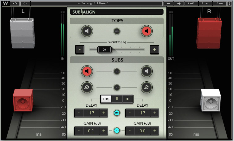The width and height of the screenshot is (234, 141).
Task: Unmute the red right Tops speaker
Action: pos(147,31)
